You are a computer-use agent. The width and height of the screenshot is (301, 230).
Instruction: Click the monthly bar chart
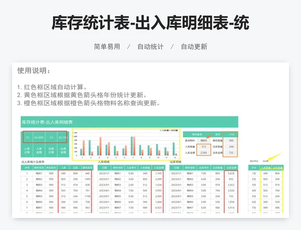click(126, 145)
